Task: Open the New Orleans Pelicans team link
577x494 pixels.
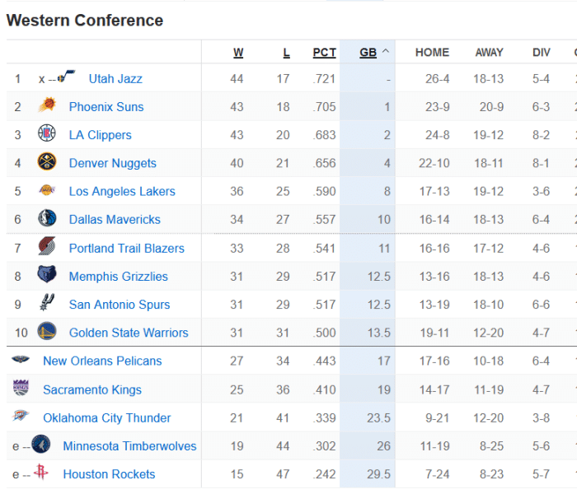Action: (x=102, y=361)
